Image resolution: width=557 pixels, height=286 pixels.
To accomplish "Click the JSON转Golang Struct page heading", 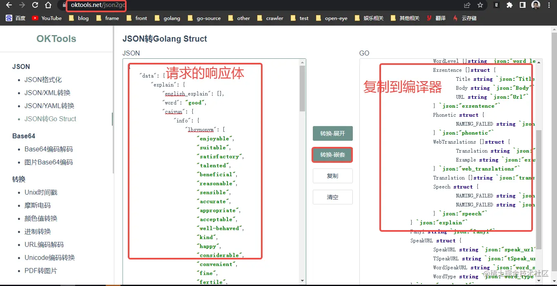I will point(165,39).
